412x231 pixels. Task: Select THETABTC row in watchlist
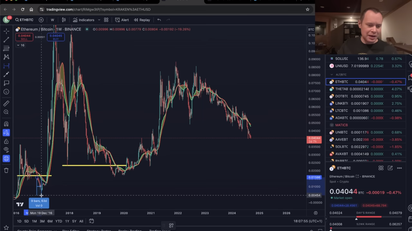366,89
